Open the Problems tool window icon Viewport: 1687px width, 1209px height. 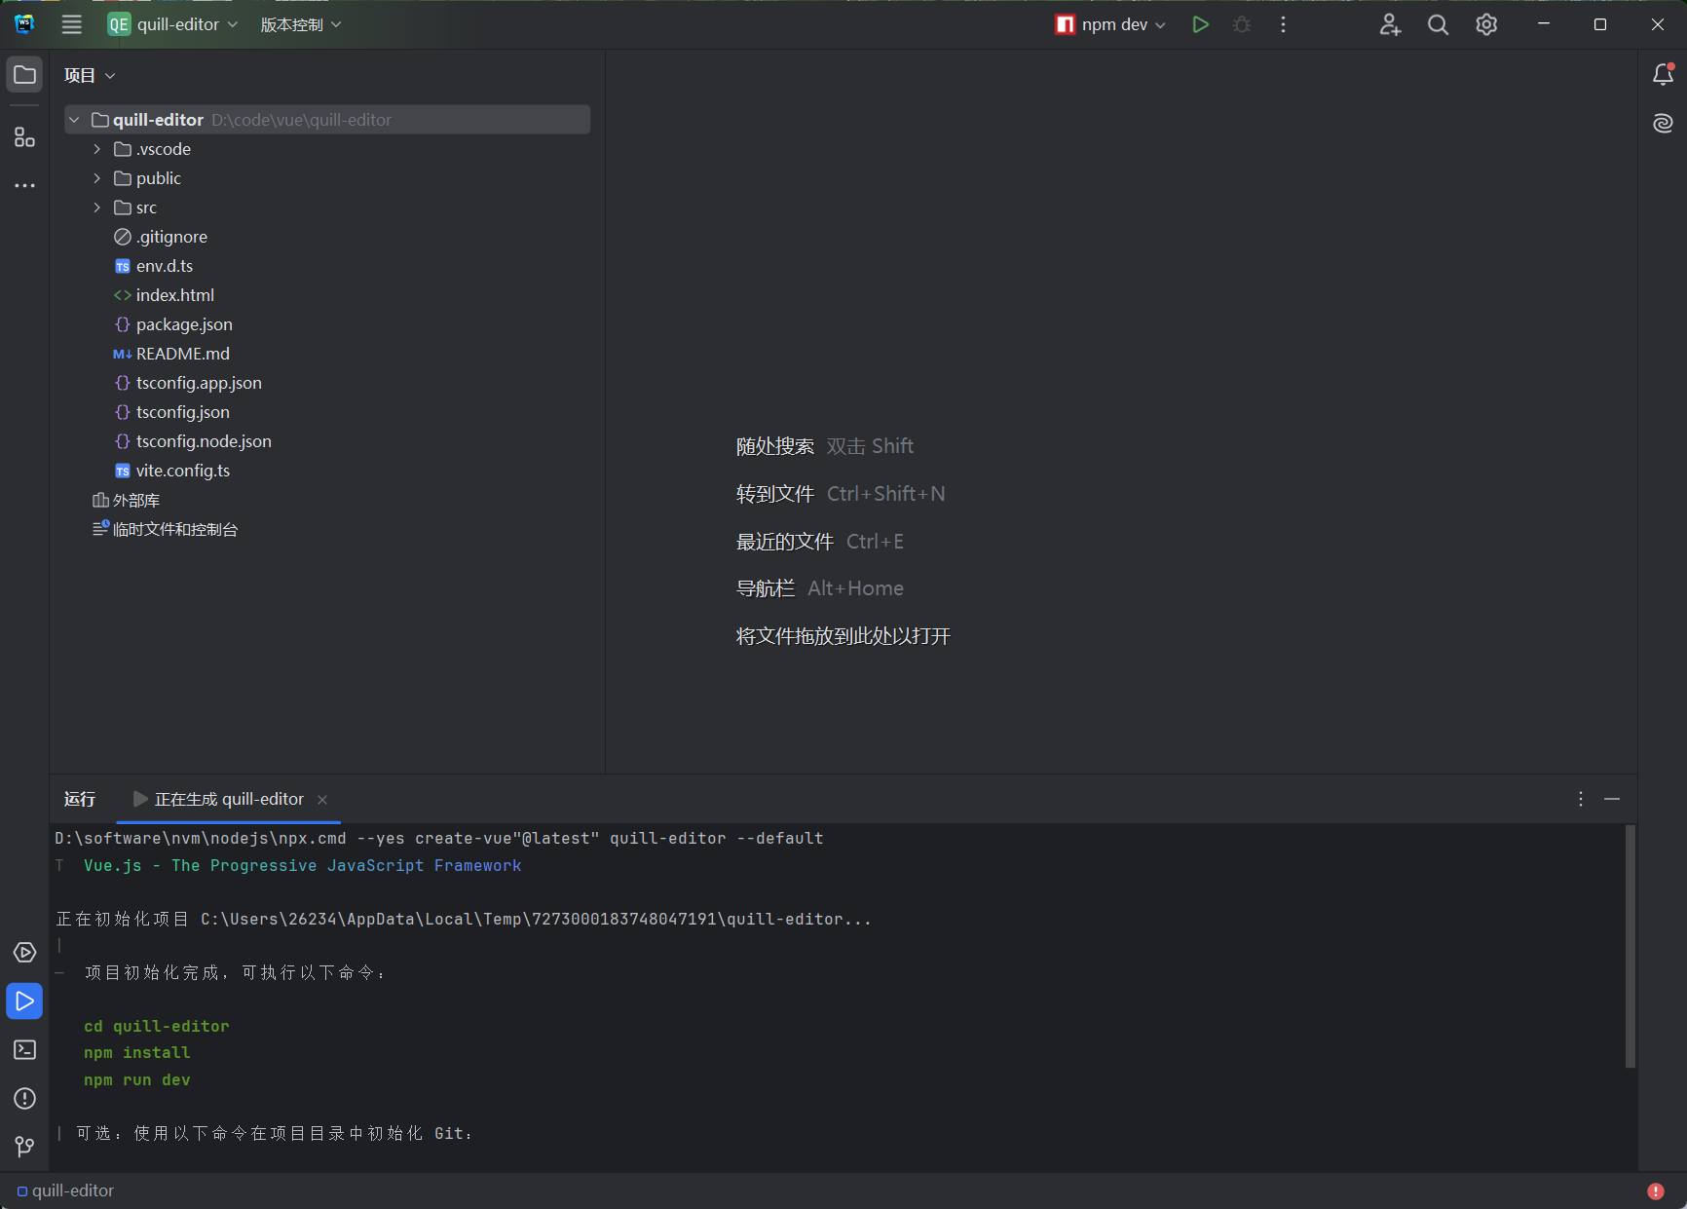coord(24,1098)
